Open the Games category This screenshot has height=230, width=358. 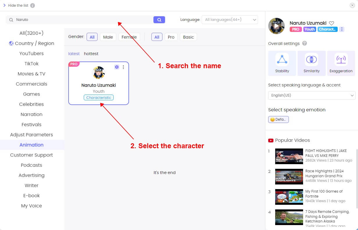coord(31,94)
